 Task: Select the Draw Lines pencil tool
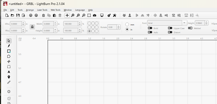(9, 46)
